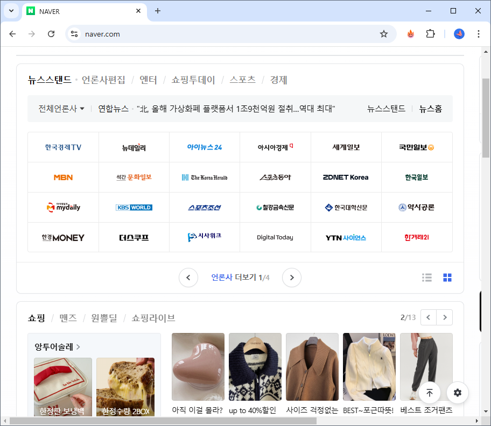The image size is (491, 426).
Task: Open Chrome three-dot menu
Action: [479, 34]
